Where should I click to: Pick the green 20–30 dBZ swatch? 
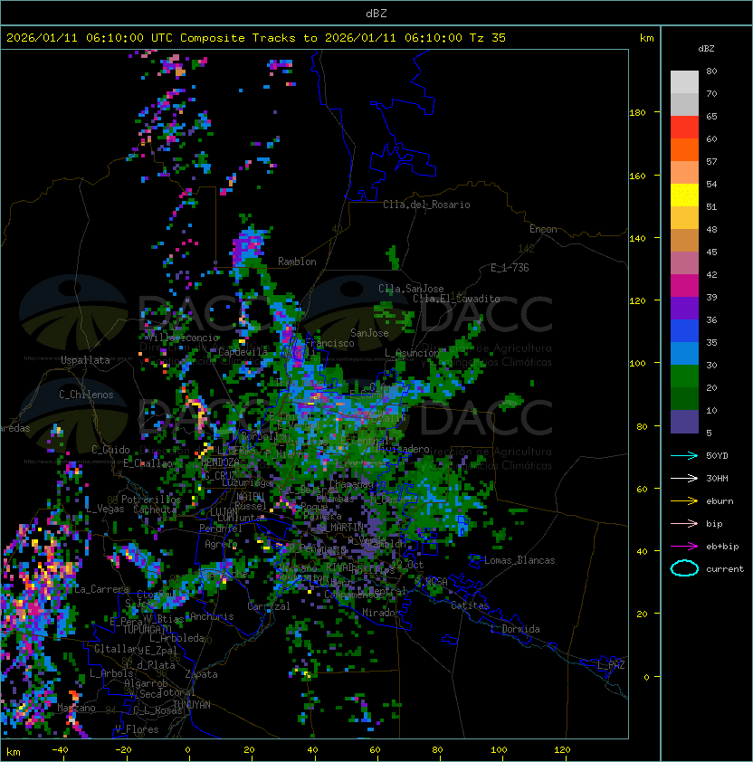[684, 376]
